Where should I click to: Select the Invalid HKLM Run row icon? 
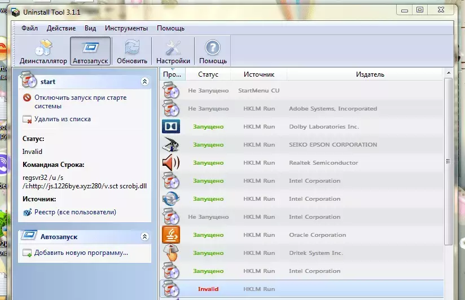tap(171, 289)
